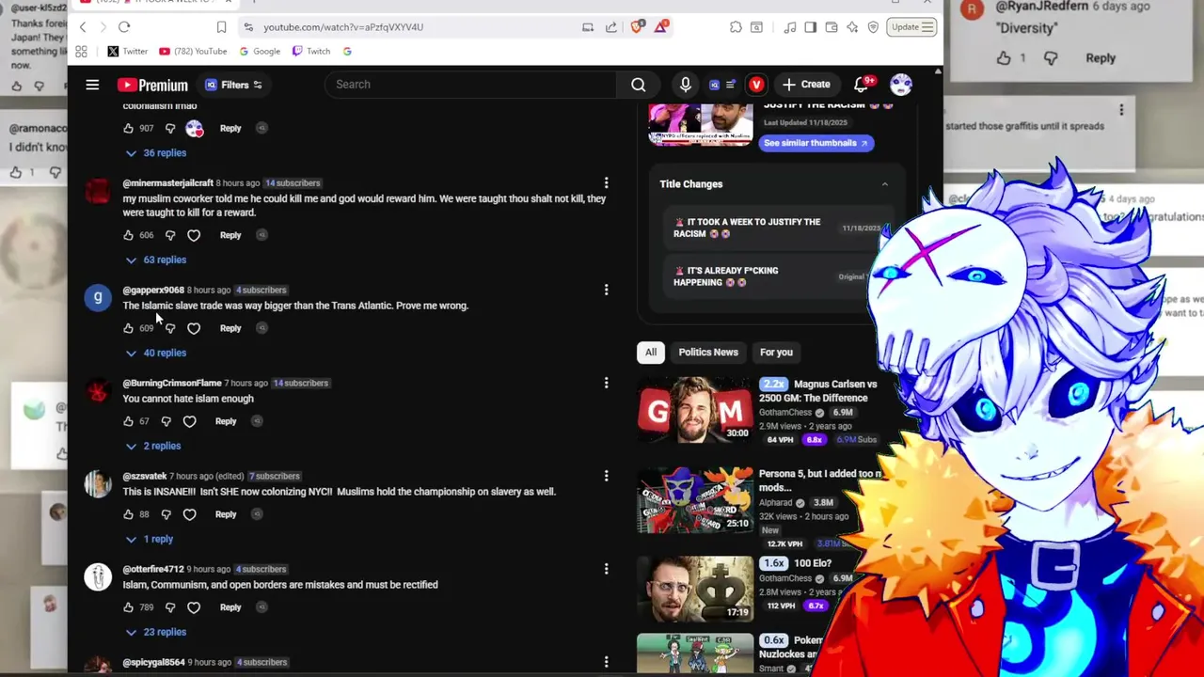Viewport: 1204px width, 677px height.
Task: Open the browser extensions puzzle icon
Action: (736, 27)
